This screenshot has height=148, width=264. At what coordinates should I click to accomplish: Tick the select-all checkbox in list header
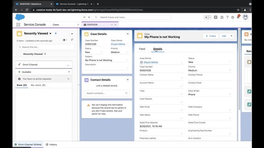(x=18, y=54)
